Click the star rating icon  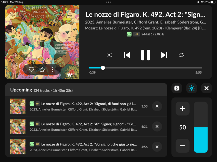42,70
